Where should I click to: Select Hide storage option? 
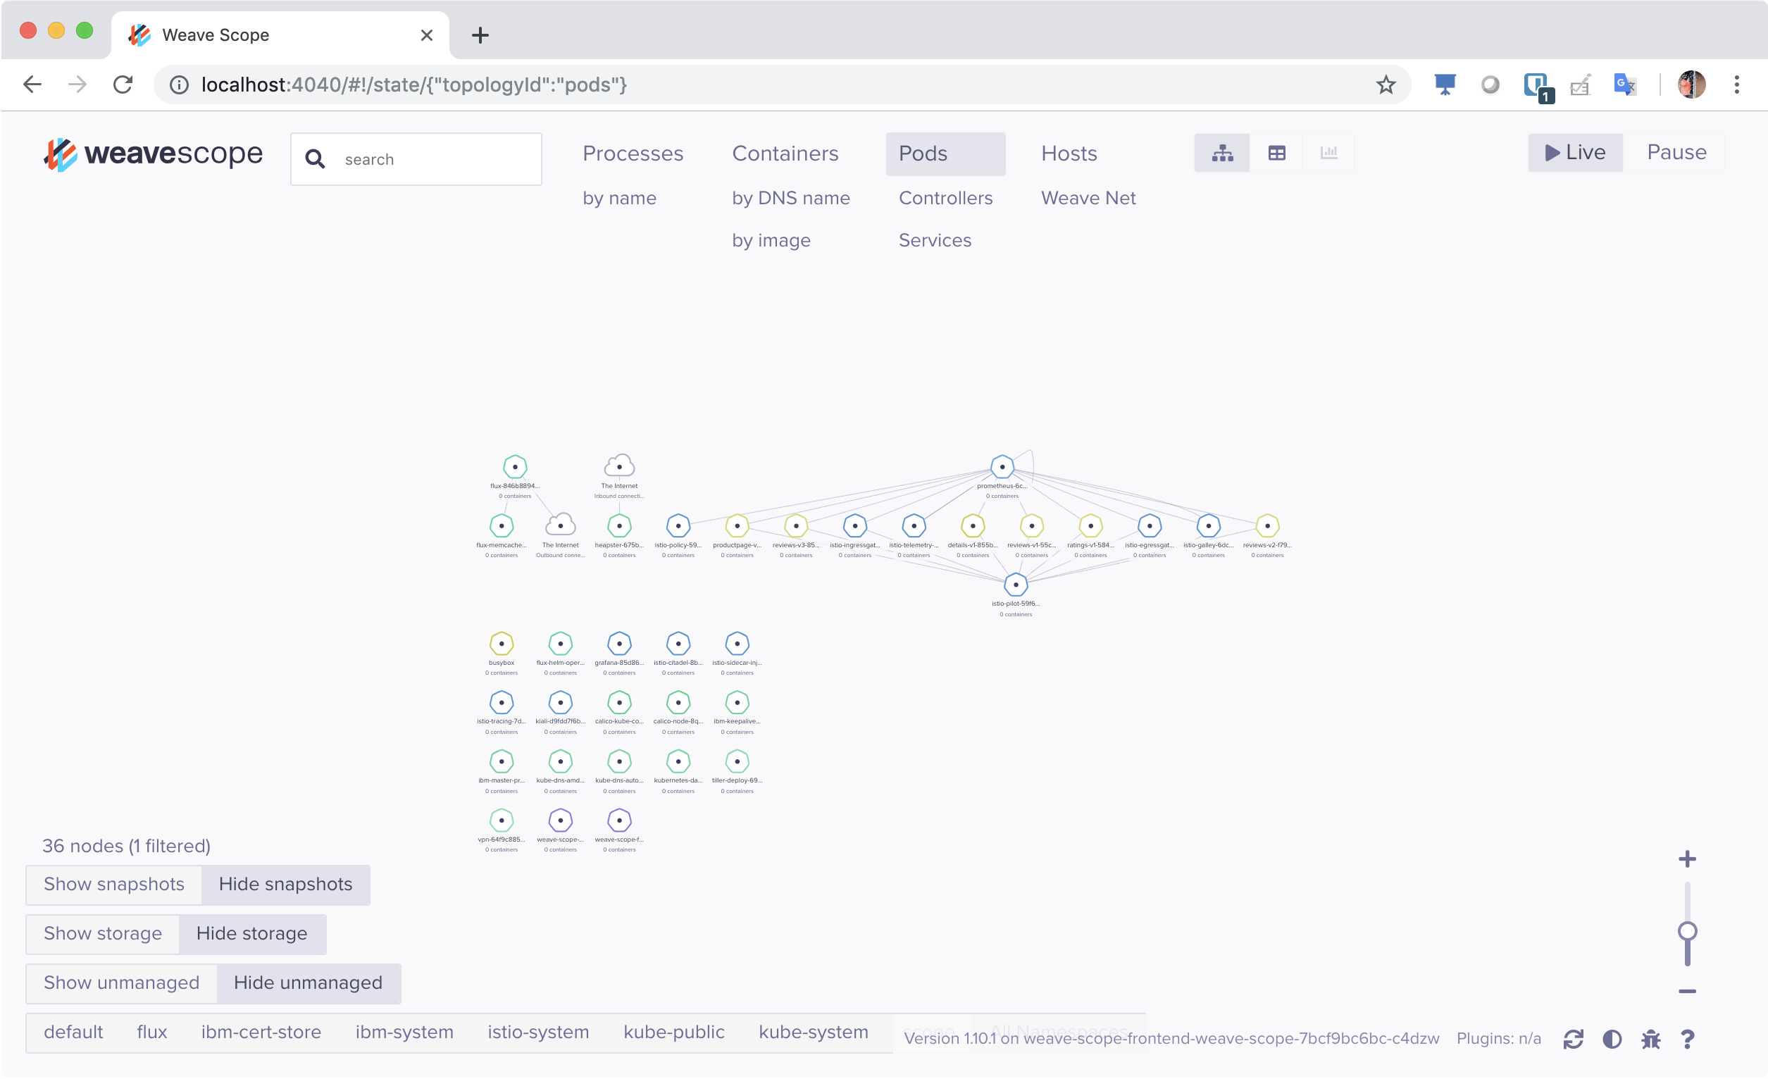pyautogui.click(x=252, y=933)
